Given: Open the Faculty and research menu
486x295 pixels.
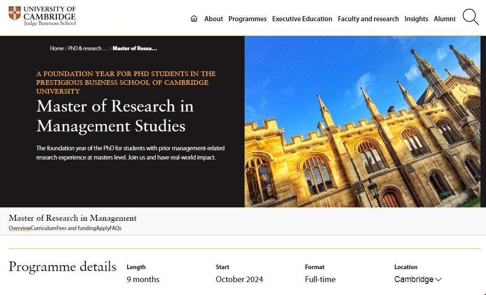Looking at the screenshot, I should click(368, 19).
